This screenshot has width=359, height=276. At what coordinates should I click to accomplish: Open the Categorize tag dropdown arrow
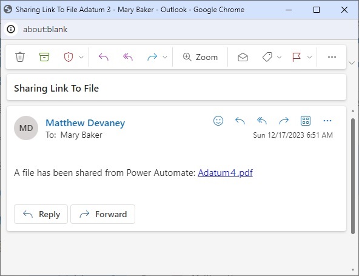click(279, 57)
